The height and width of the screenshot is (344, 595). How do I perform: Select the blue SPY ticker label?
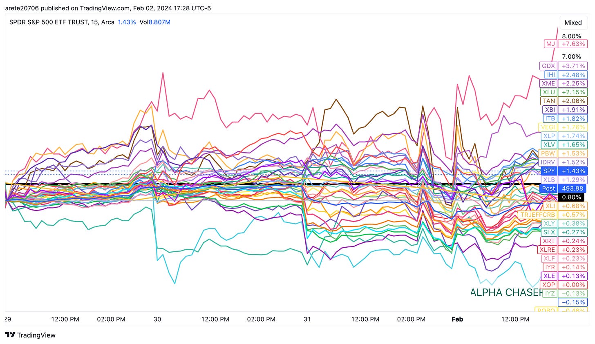click(x=548, y=171)
